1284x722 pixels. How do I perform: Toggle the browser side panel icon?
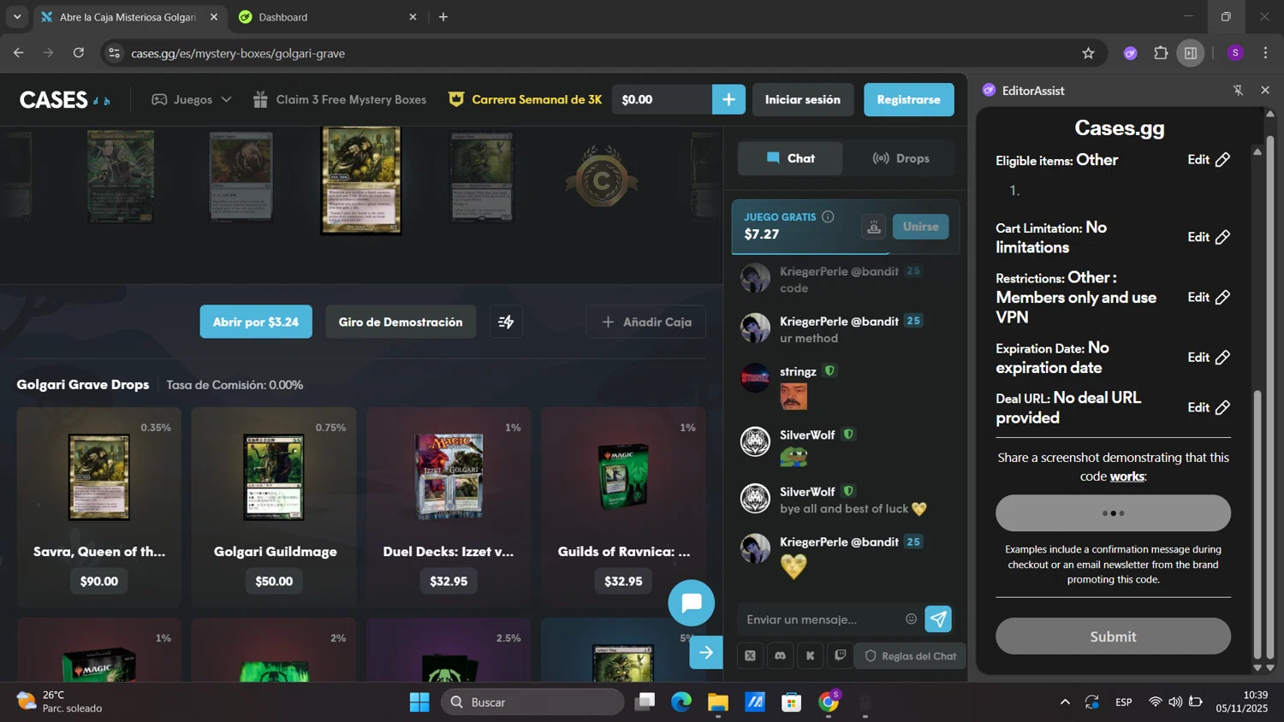click(x=1191, y=53)
